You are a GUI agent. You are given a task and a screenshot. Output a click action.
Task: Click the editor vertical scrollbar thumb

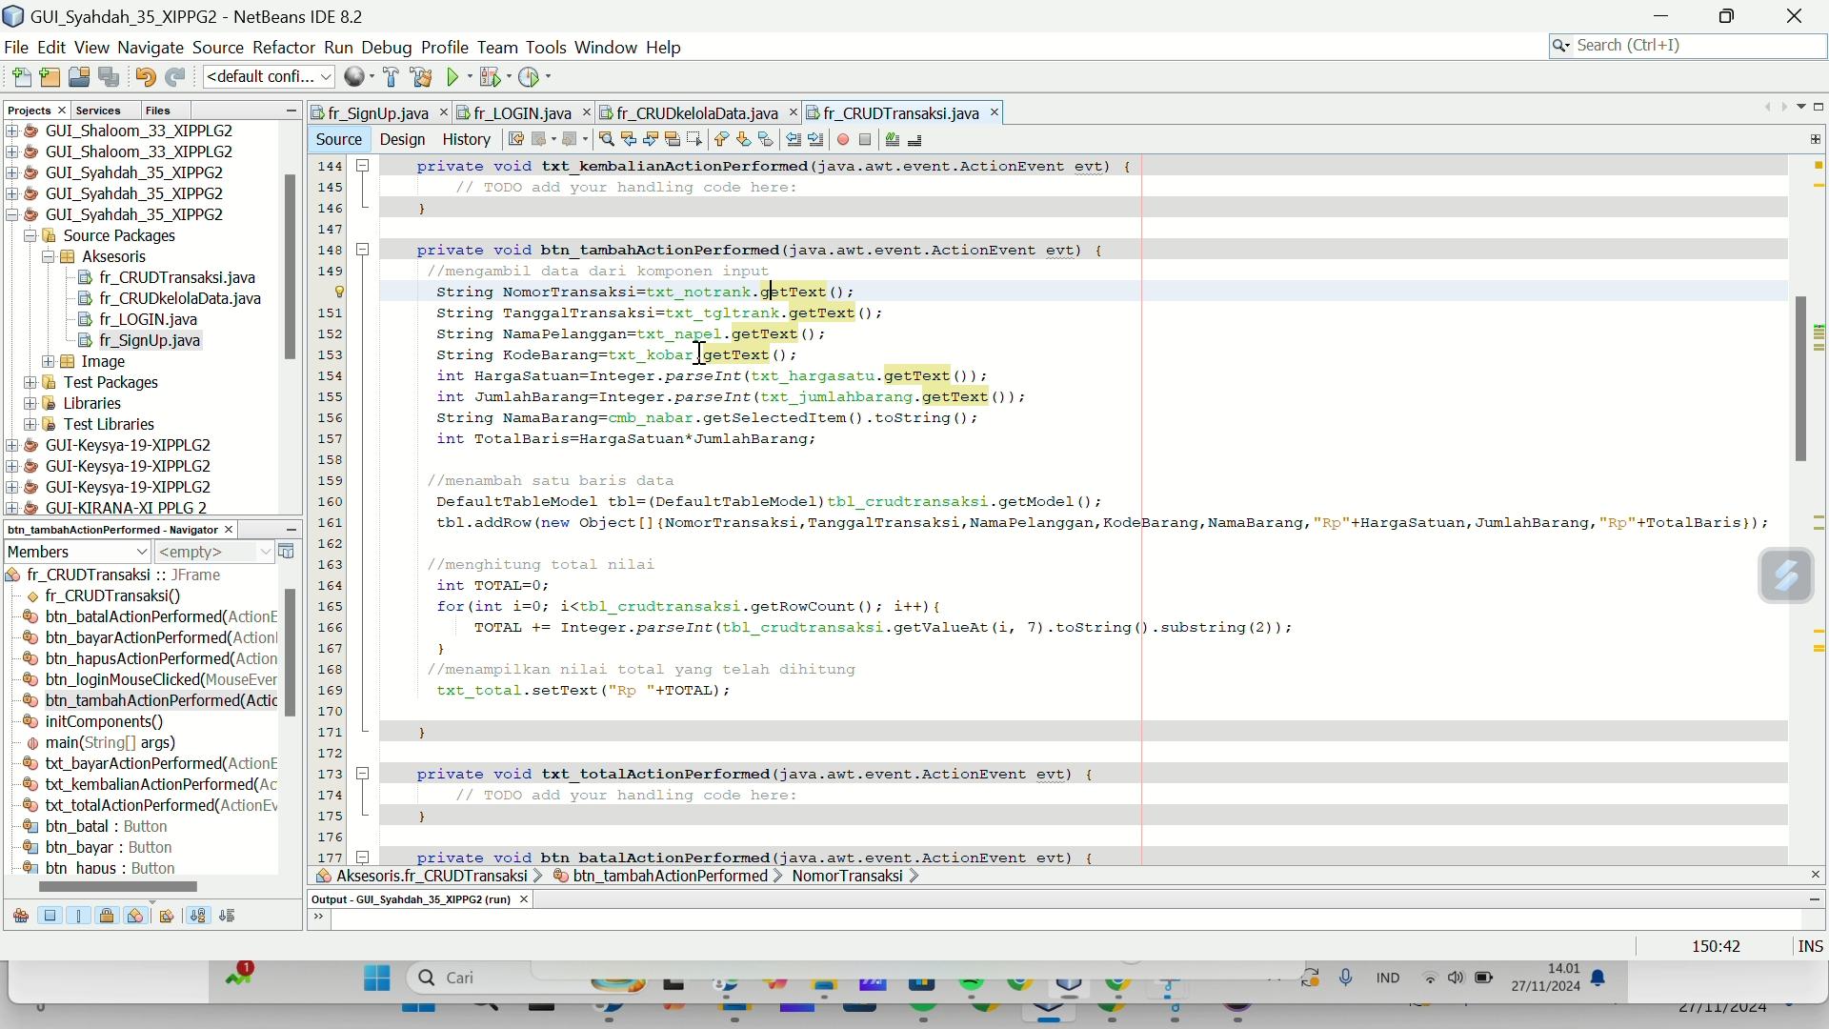1800,377
